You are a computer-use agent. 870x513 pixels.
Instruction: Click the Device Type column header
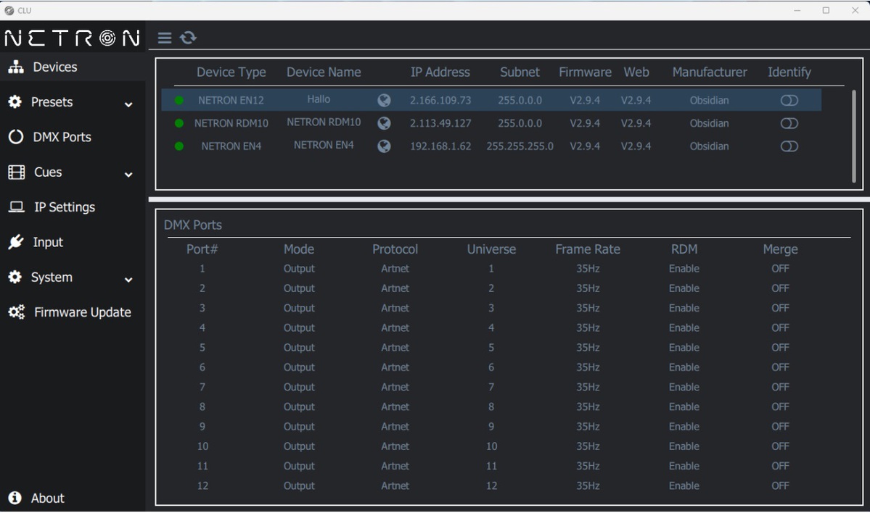231,72
